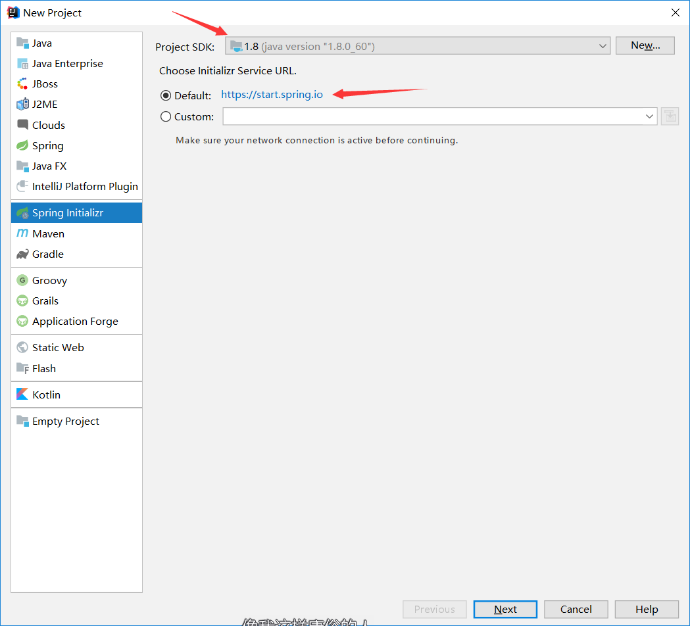This screenshot has height=626, width=690.
Task: Click the Grails icon
Action: (22, 301)
